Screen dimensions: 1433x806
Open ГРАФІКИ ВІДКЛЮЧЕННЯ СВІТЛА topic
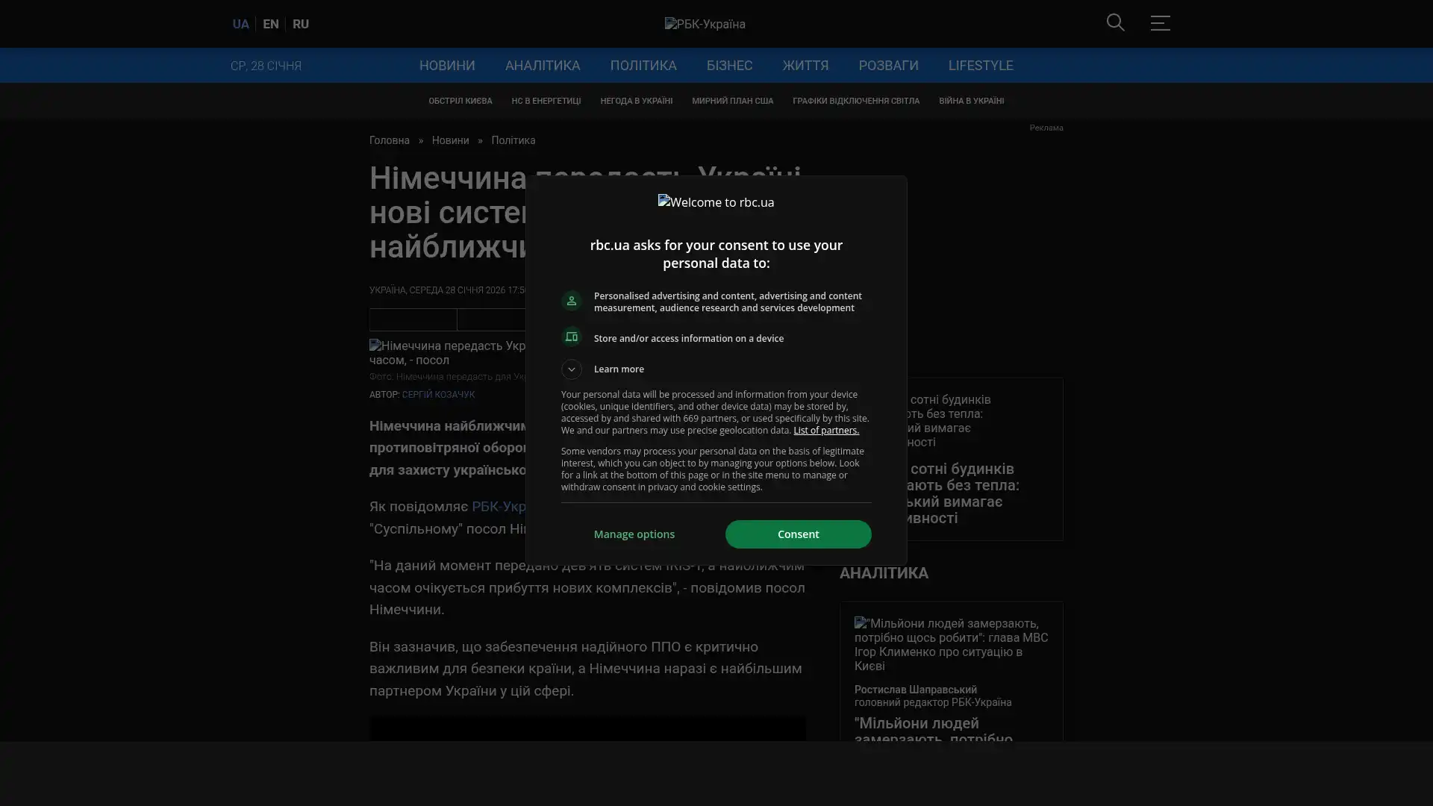pyautogui.click(x=855, y=101)
